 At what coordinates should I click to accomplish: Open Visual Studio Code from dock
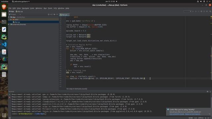(4, 44)
